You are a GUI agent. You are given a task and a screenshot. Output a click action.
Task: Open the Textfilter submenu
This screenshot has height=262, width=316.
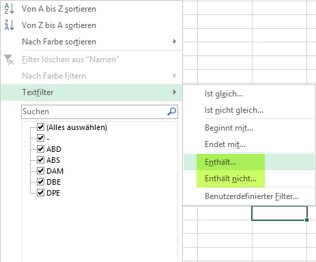click(91, 92)
